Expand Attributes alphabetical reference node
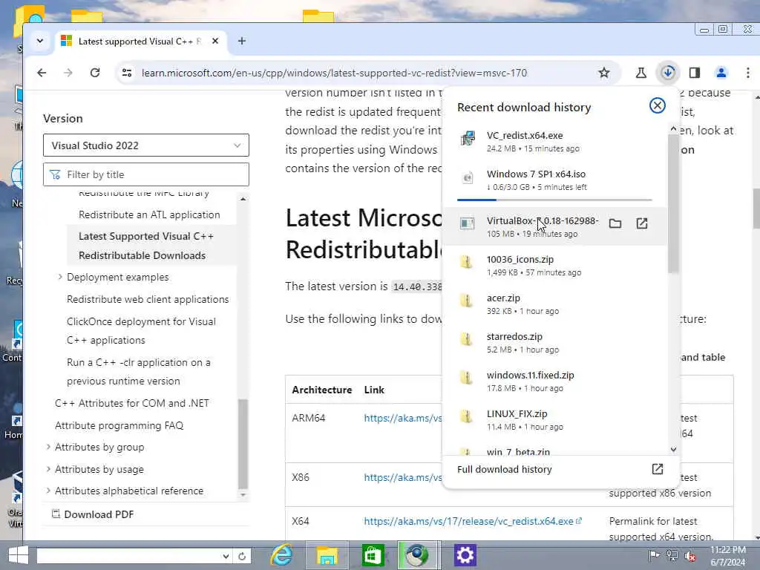Image resolution: width=760 pixels, height=570 pixels. [48, 491]
